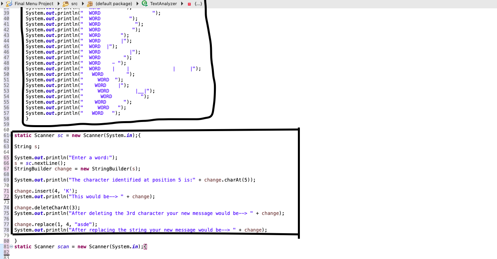This screenshot has width=497, height=259.
Task: Expand the chevron after (default package)
Action: (137, 4)
